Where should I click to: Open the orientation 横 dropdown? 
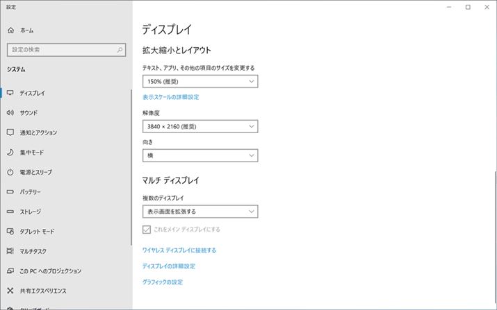click(x=200, y=156)
